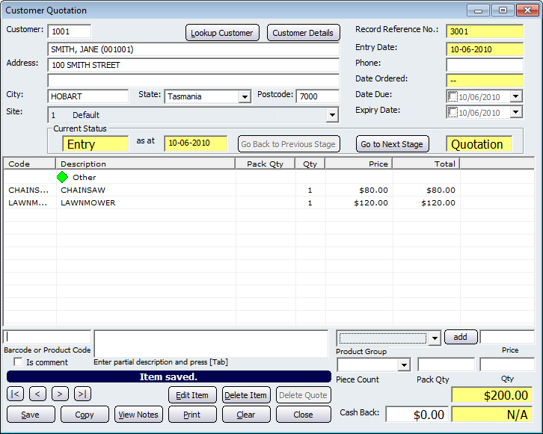Go to last record navigation button

coord(82,394)
